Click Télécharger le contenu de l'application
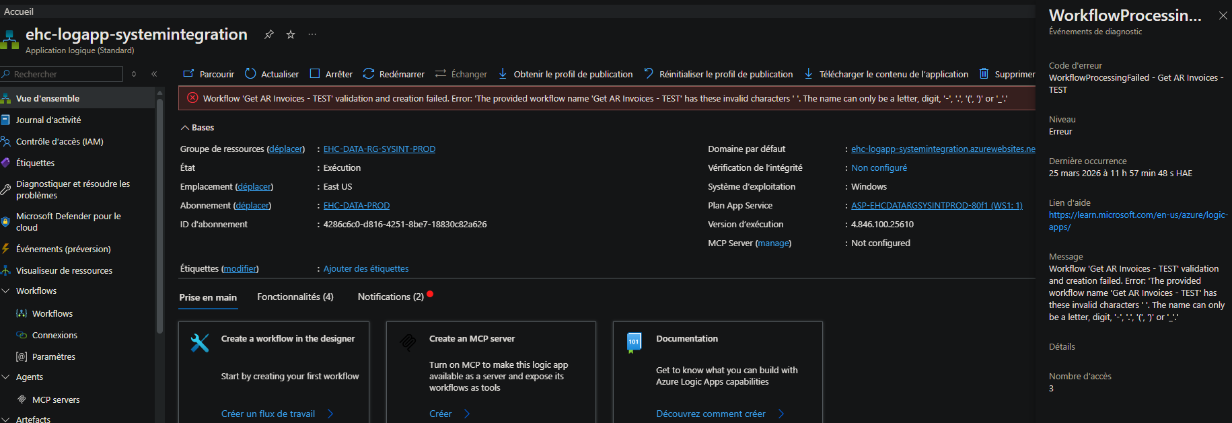Viewport: 1232px width, 423px height. tap(885, 74)
